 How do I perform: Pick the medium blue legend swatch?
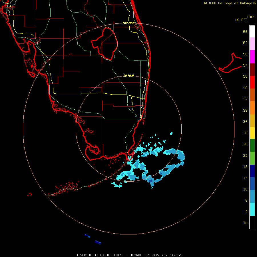coord(252,184)
